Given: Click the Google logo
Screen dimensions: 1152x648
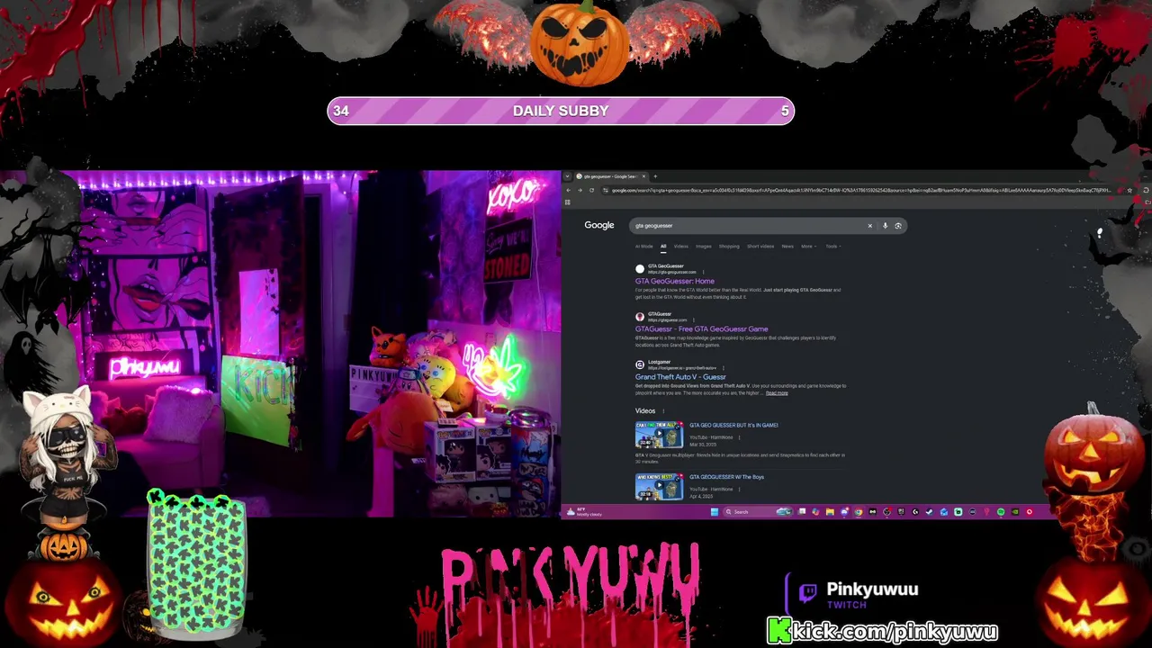Looking at the screenshot, I should [x=598, y=225].
